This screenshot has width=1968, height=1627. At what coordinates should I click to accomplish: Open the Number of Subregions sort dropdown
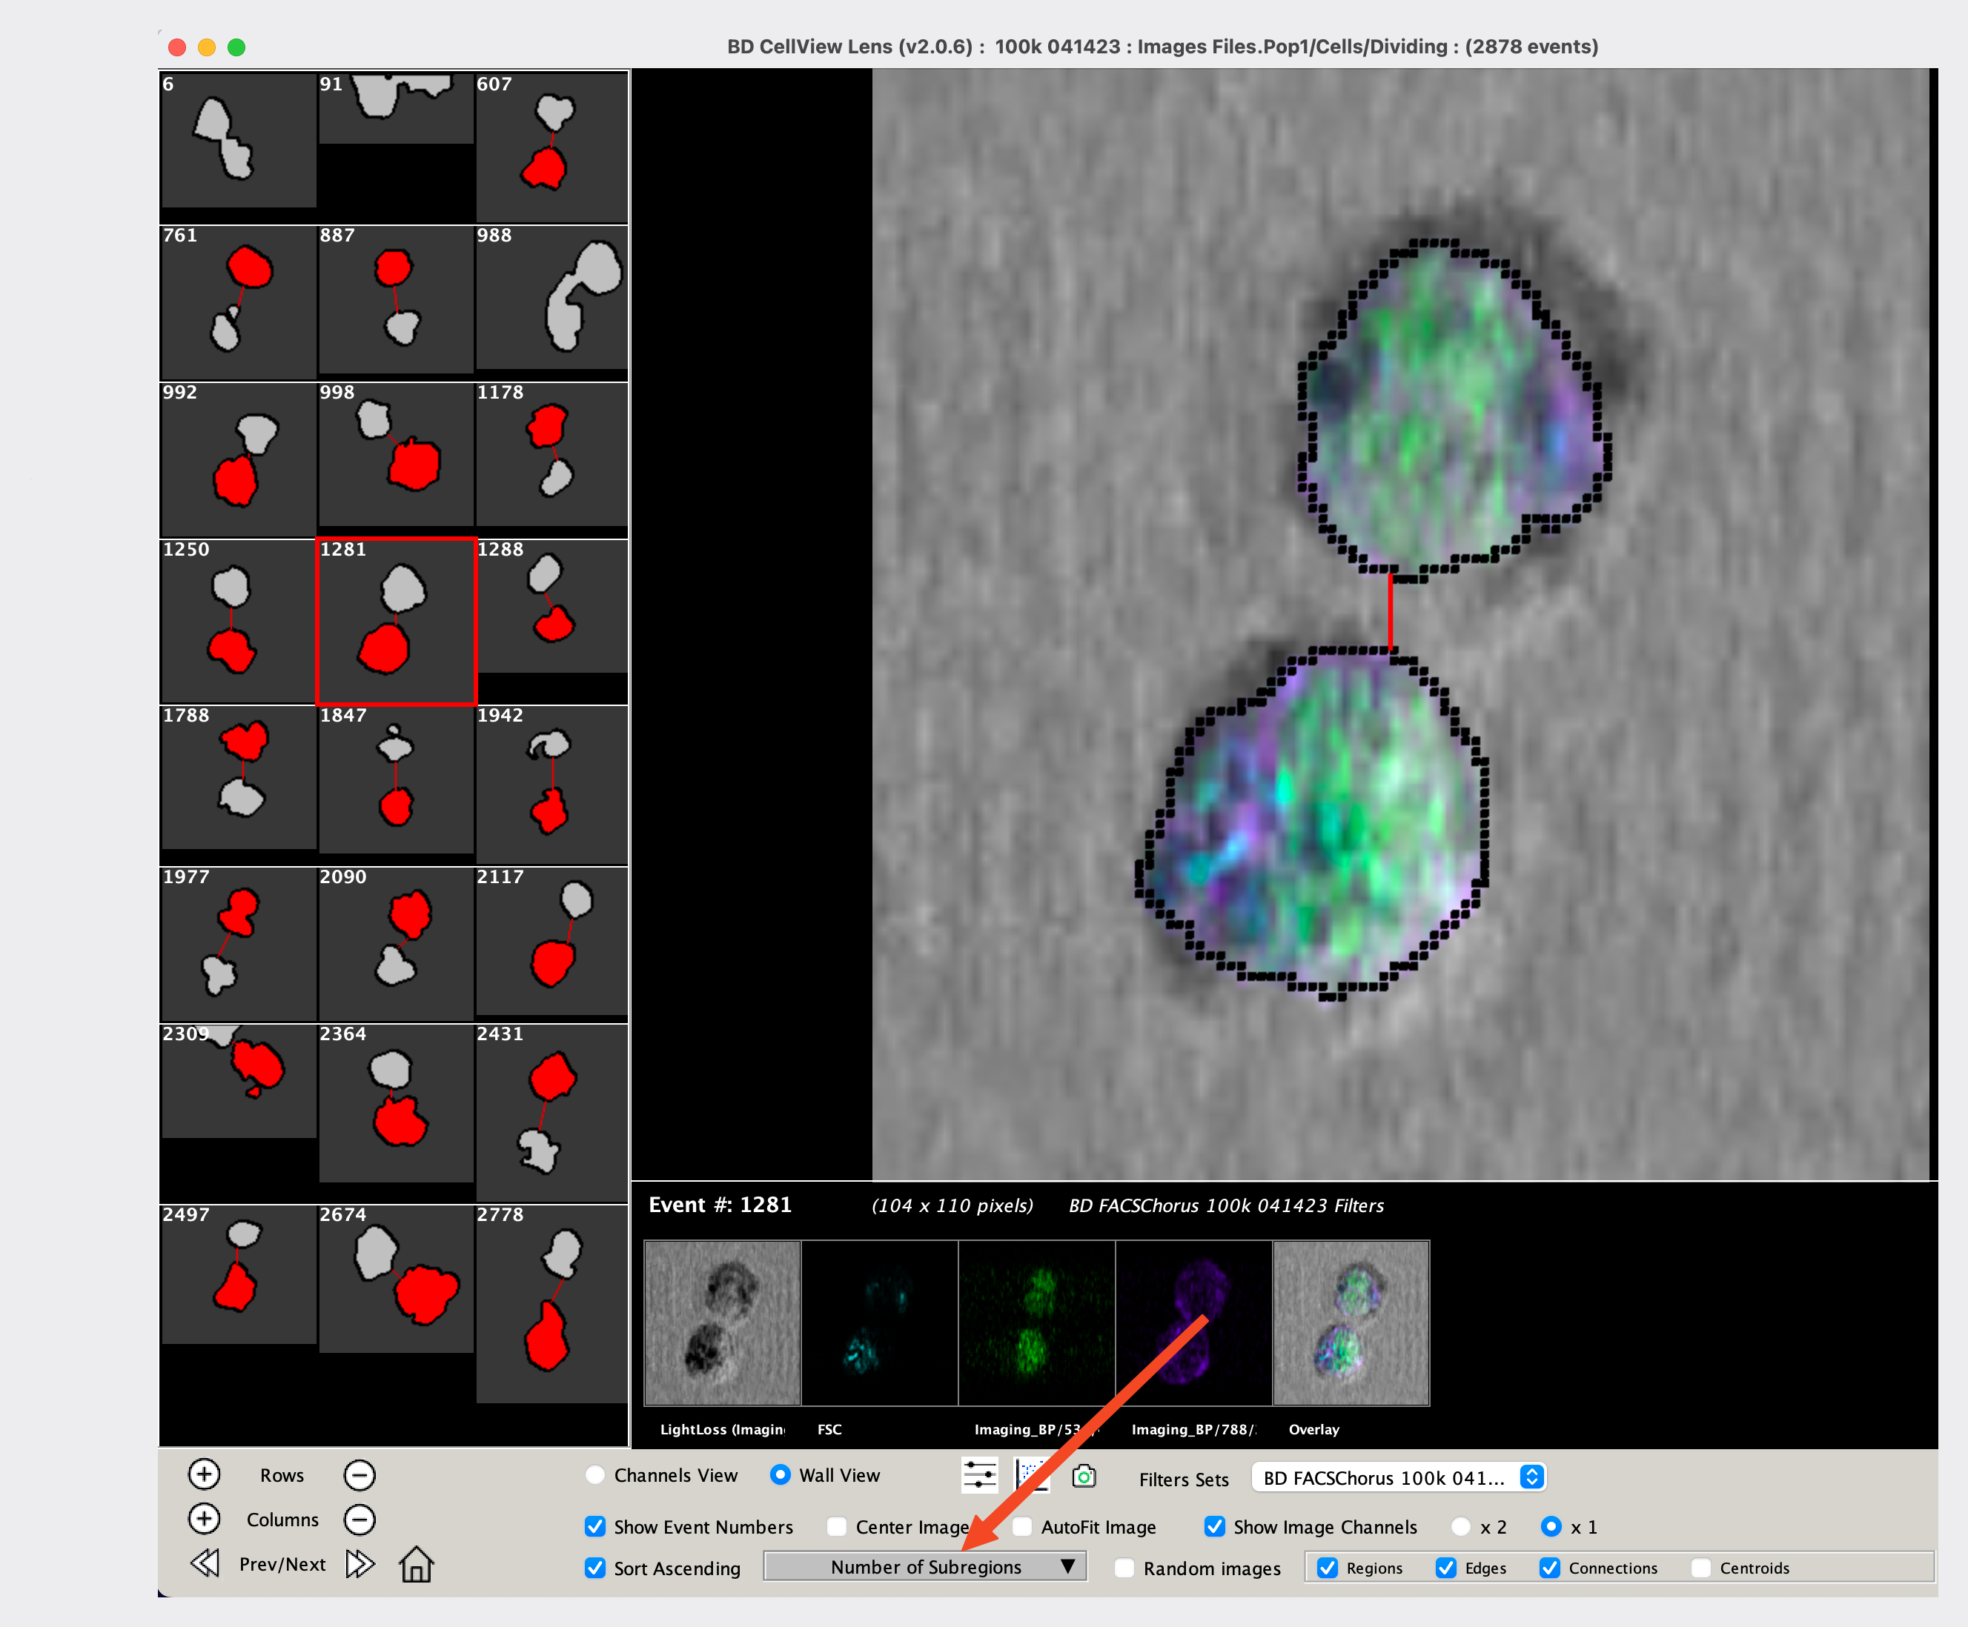tap(925, 1567)
